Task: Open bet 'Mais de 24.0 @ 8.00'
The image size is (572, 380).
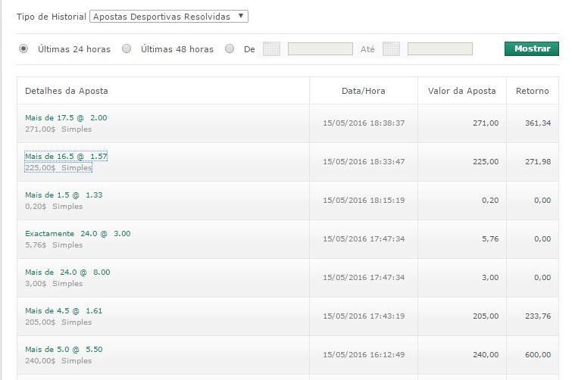Action: click(67, 273)
